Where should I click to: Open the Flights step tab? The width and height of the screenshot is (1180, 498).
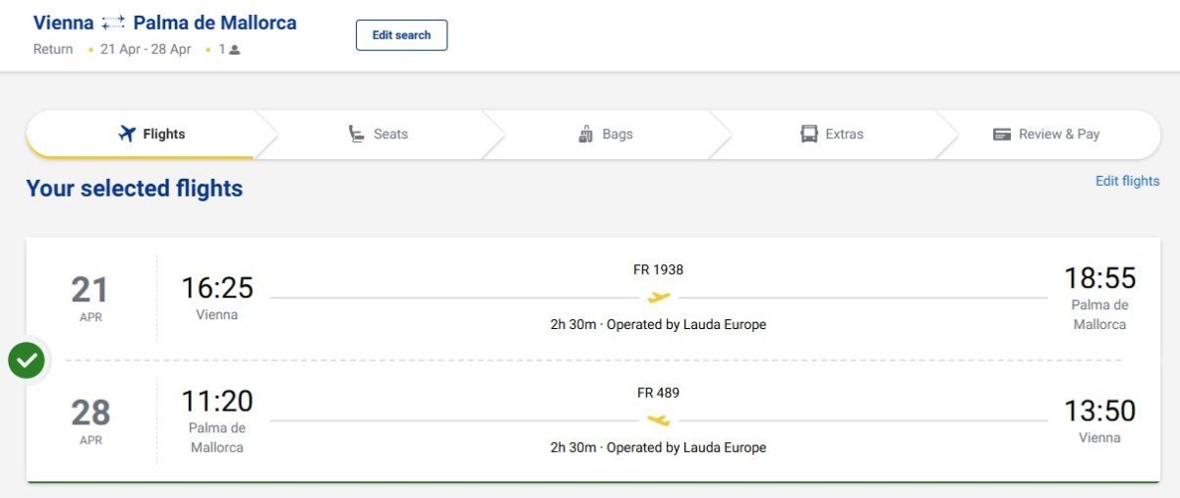pos(151,135)
